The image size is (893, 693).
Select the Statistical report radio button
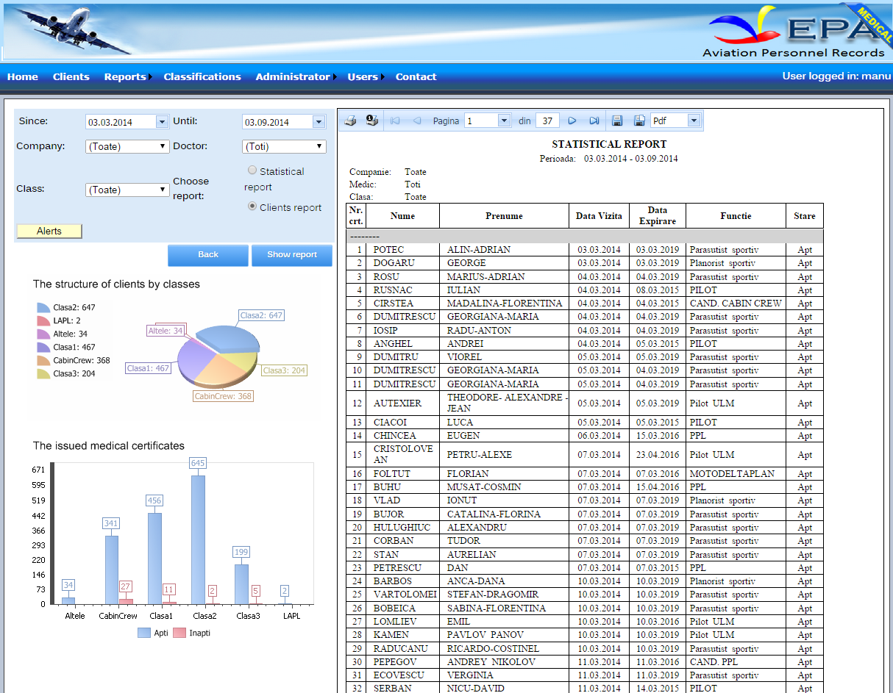[252, 170]
